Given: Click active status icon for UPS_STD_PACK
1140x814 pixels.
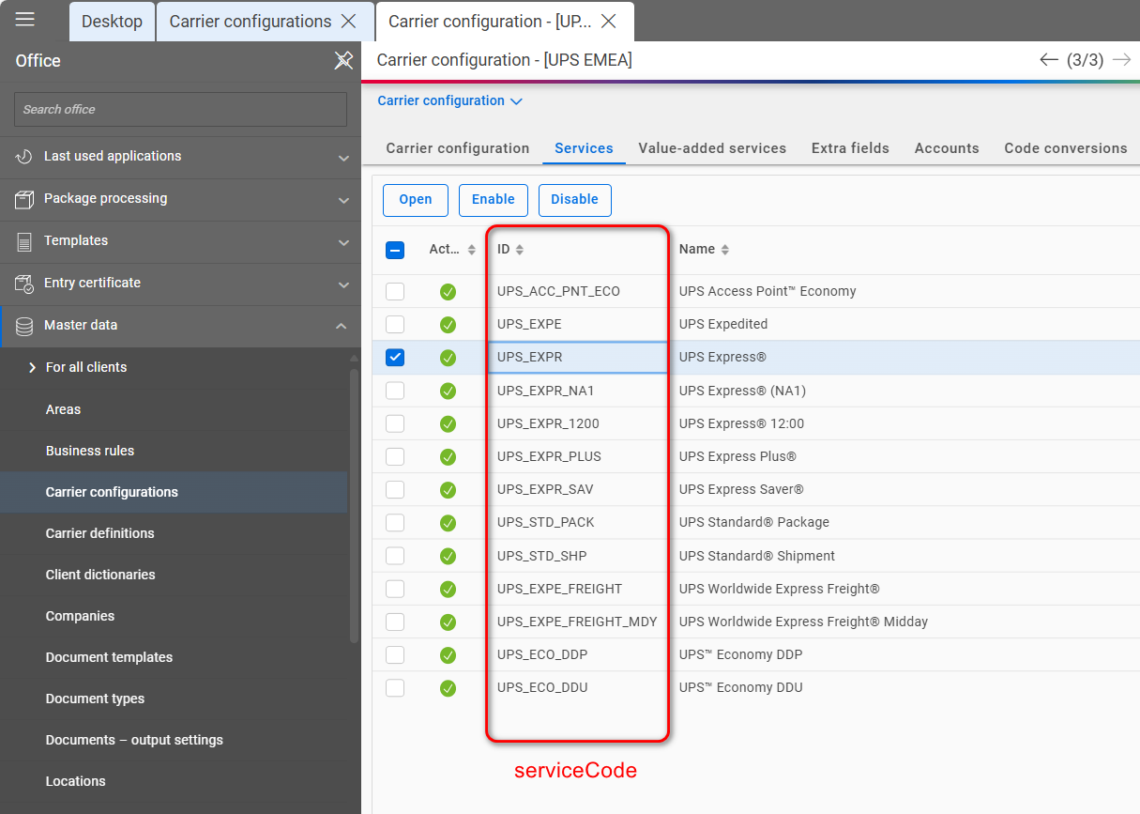Looking at the screenshot, I should (448, 523).
